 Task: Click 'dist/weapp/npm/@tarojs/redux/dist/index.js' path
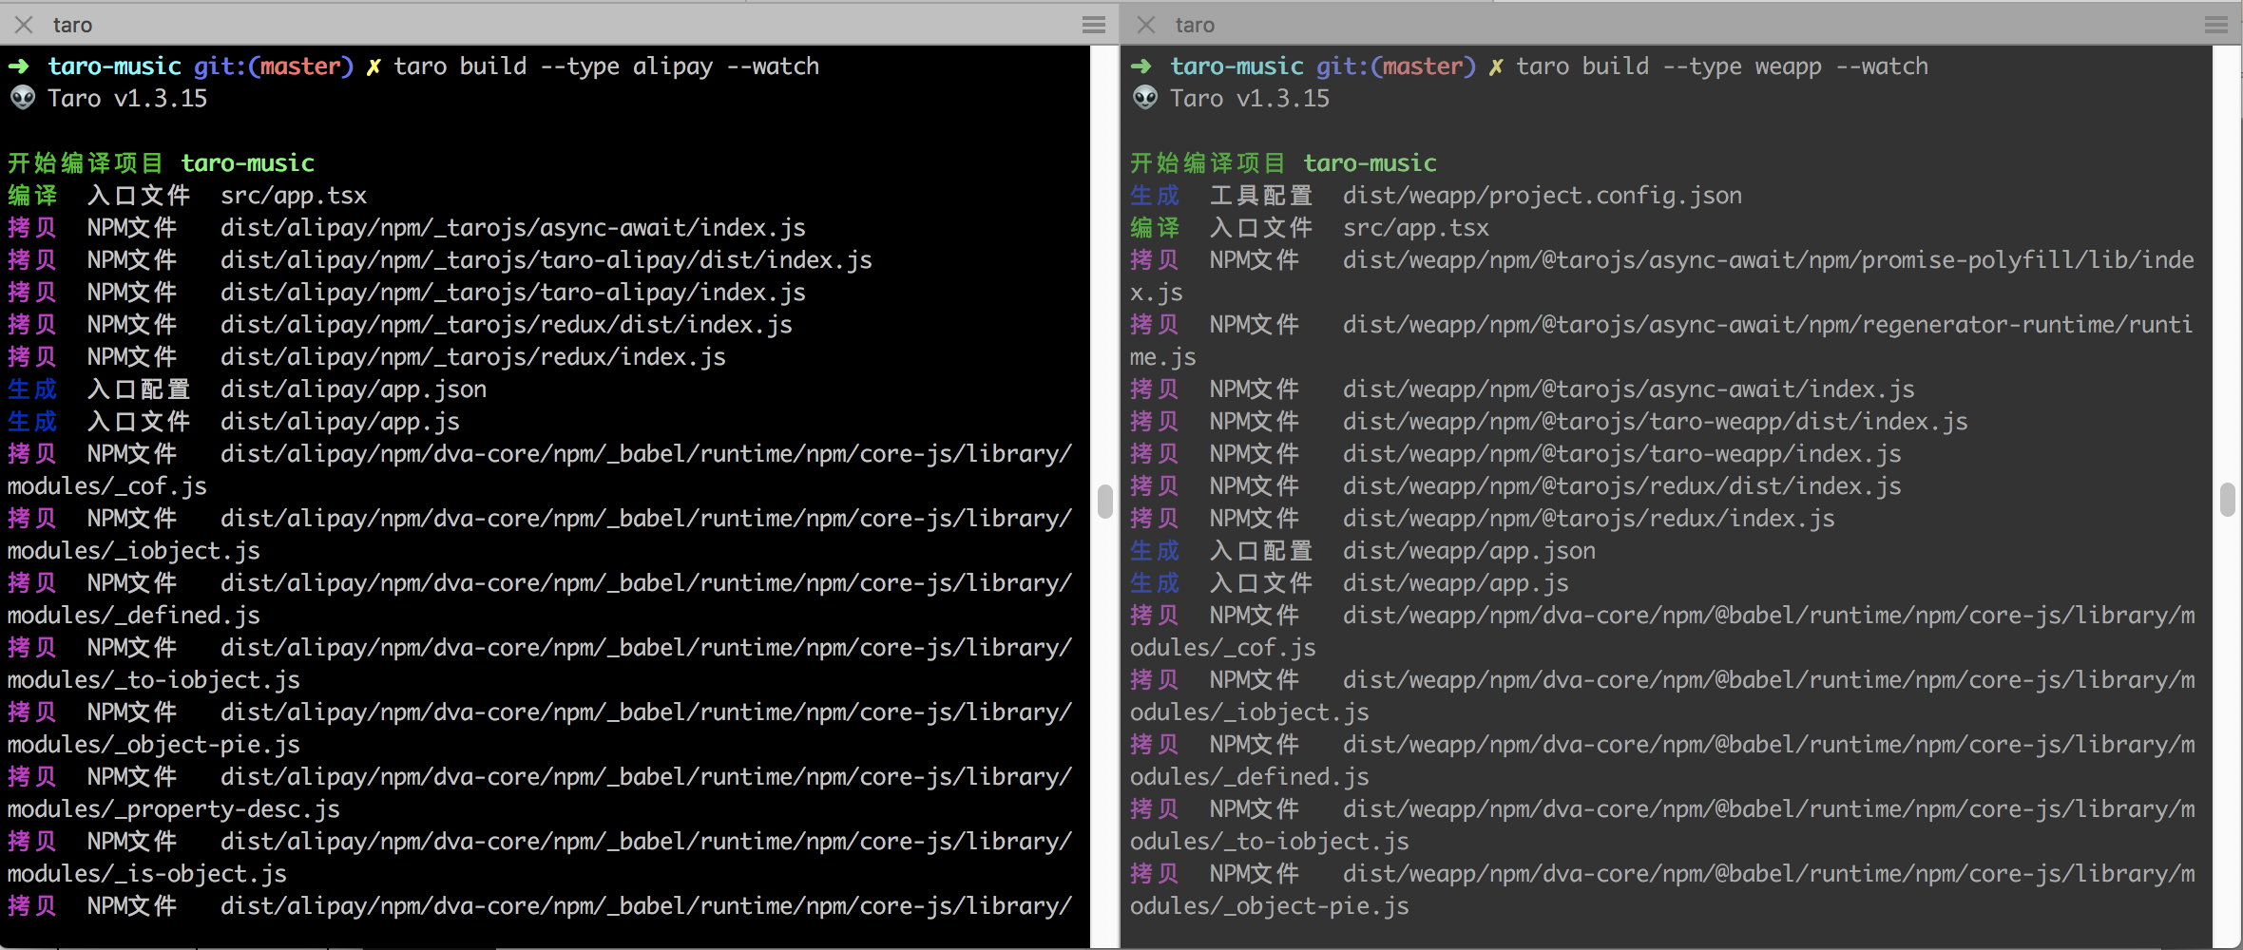(1622, 486)
